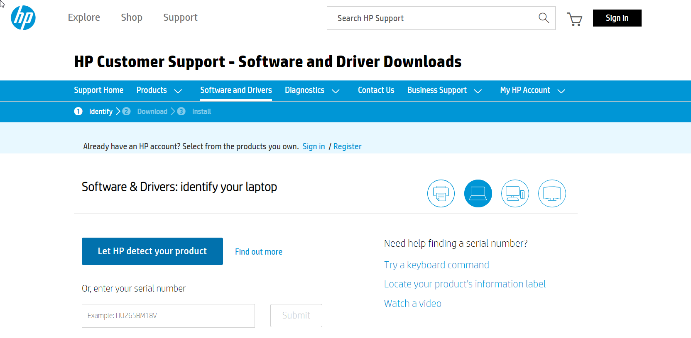This screenshot has width=691, height=338.
Task: Expand the Business Support dropdown chevron
Action: click(478, 91)
